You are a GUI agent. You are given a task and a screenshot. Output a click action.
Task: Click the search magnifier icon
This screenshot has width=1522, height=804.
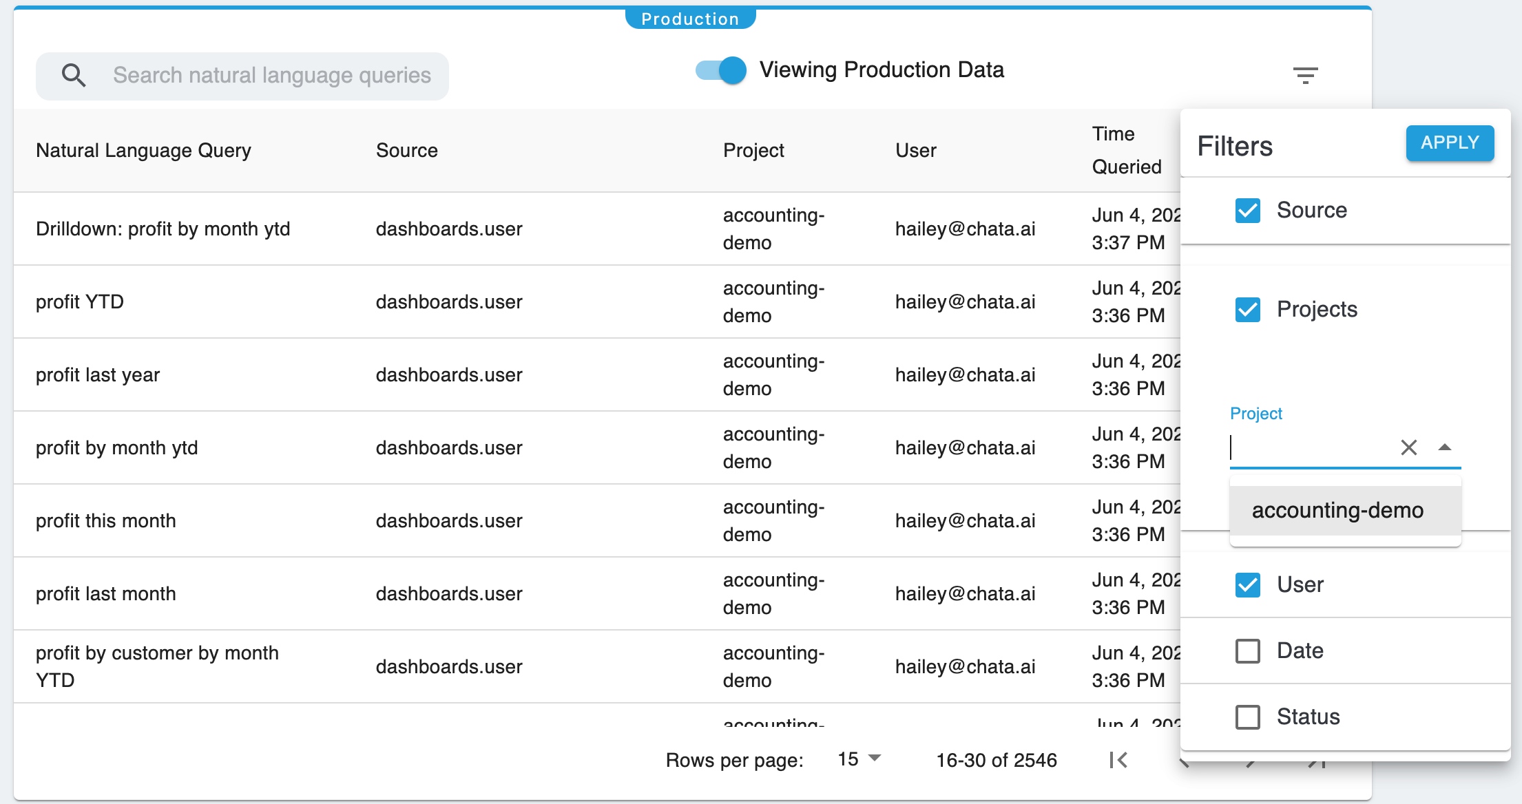pyautogui.click(x=74, y=75)
